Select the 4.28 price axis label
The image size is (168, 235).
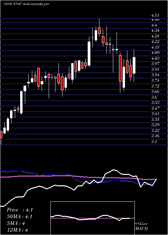pyautogui.click(x=155, y=36)
